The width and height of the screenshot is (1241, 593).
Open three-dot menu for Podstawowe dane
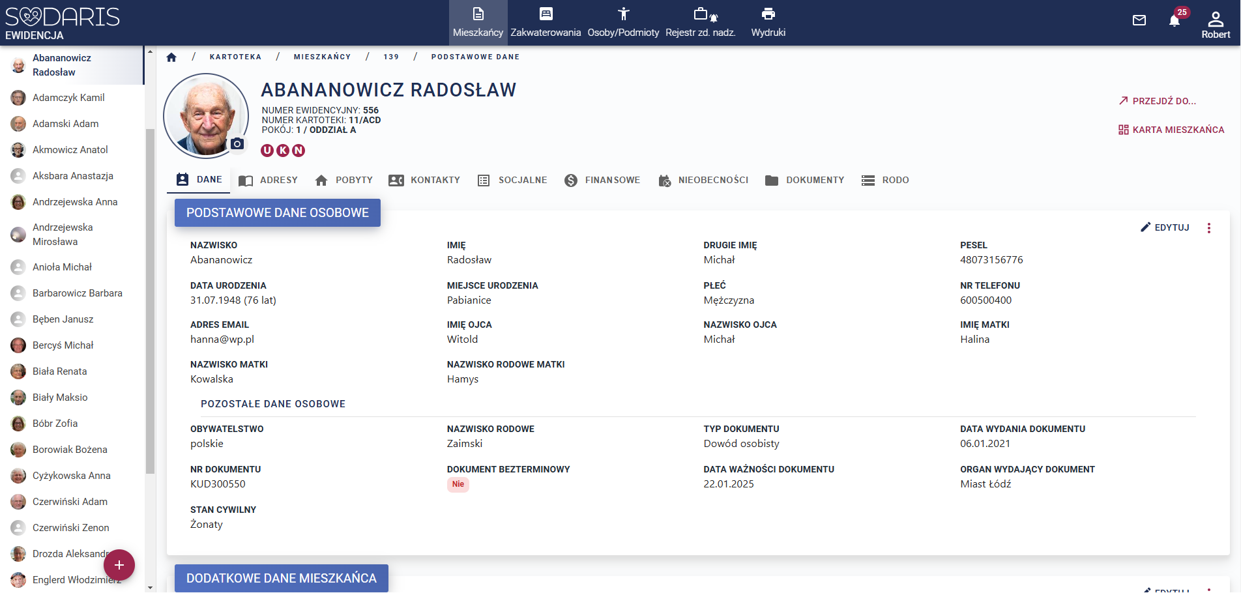(1208, 228)
